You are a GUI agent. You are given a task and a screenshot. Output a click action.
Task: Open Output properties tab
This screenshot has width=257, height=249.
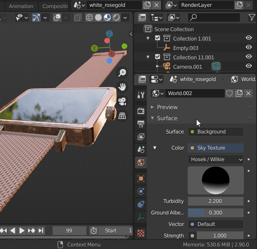coord(141,124)
